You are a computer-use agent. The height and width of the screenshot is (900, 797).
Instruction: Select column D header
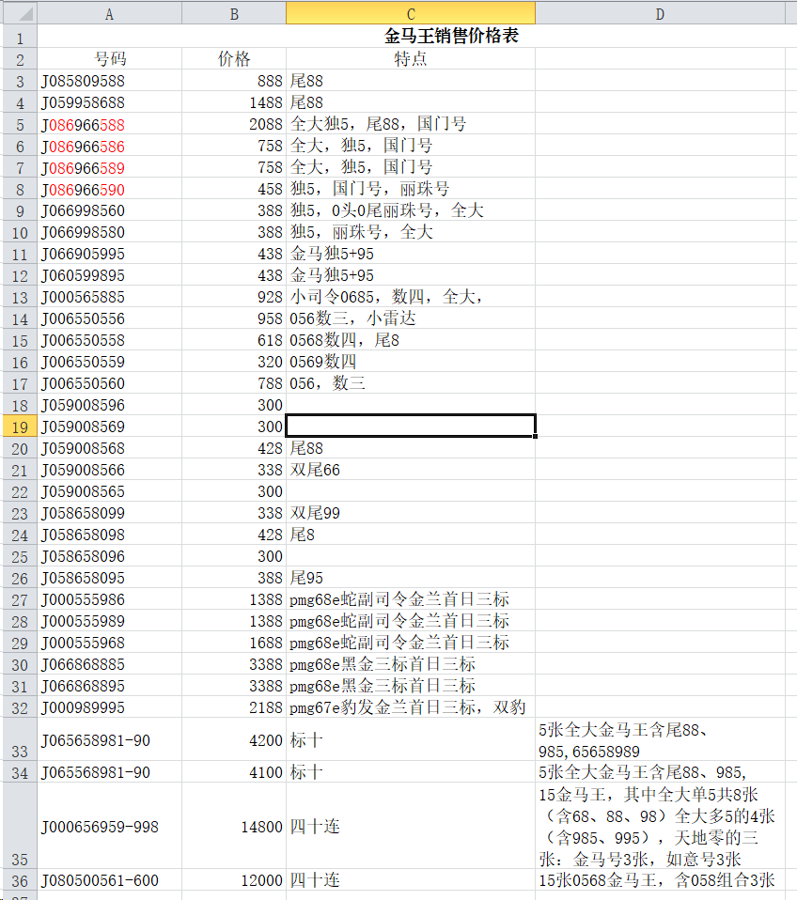660,13
